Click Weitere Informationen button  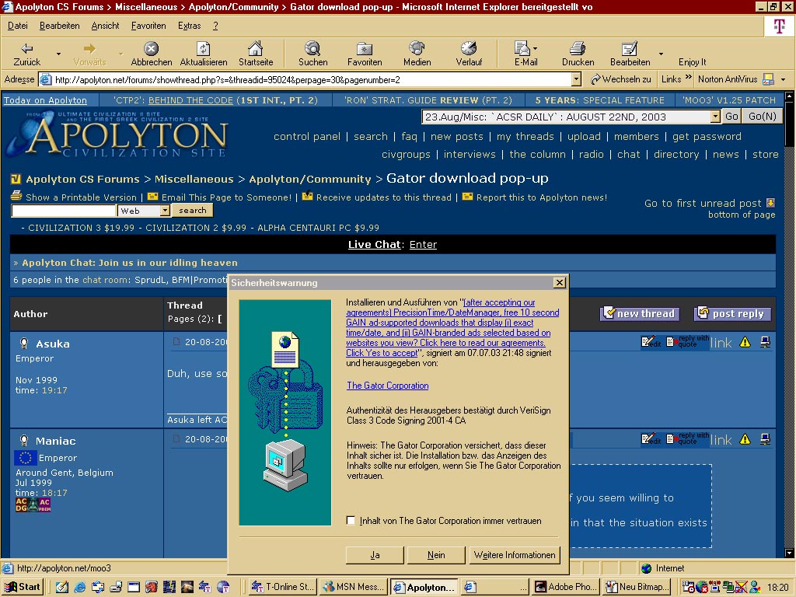515,555
